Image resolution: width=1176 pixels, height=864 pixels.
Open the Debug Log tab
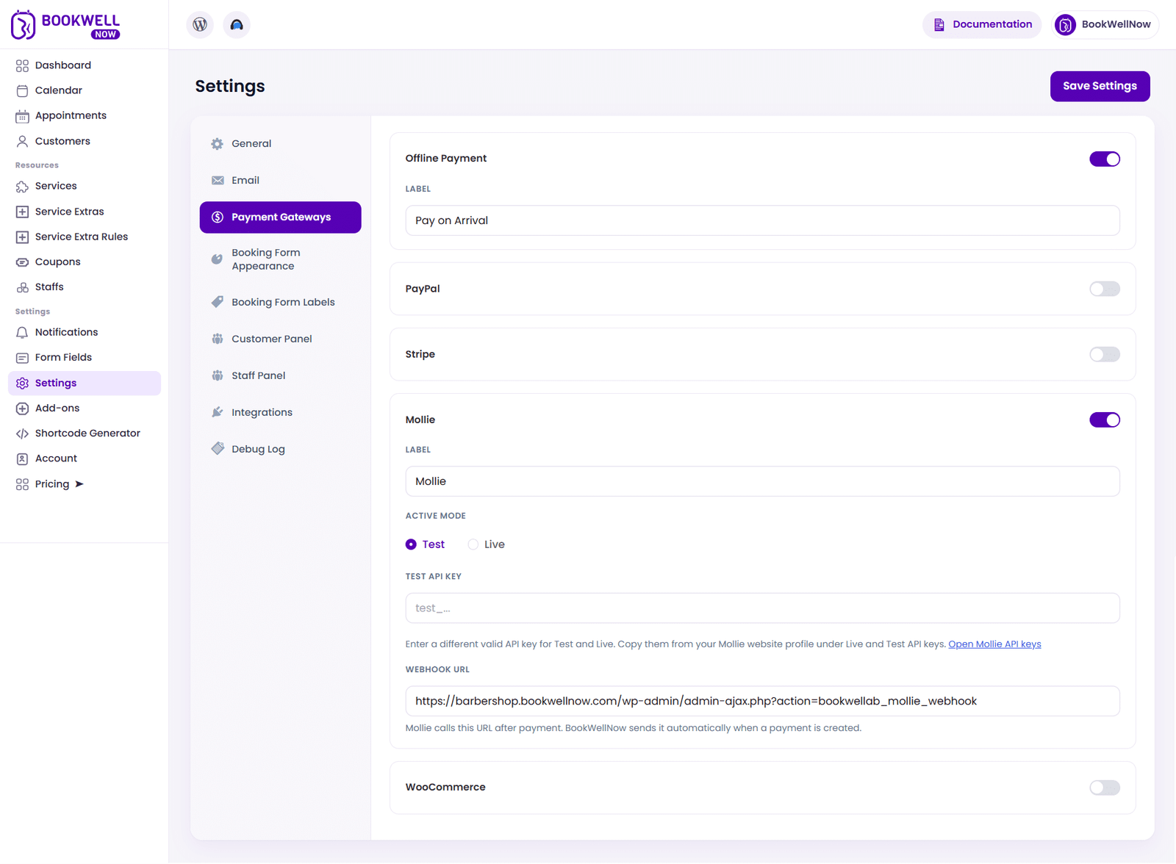click(280, 449)
